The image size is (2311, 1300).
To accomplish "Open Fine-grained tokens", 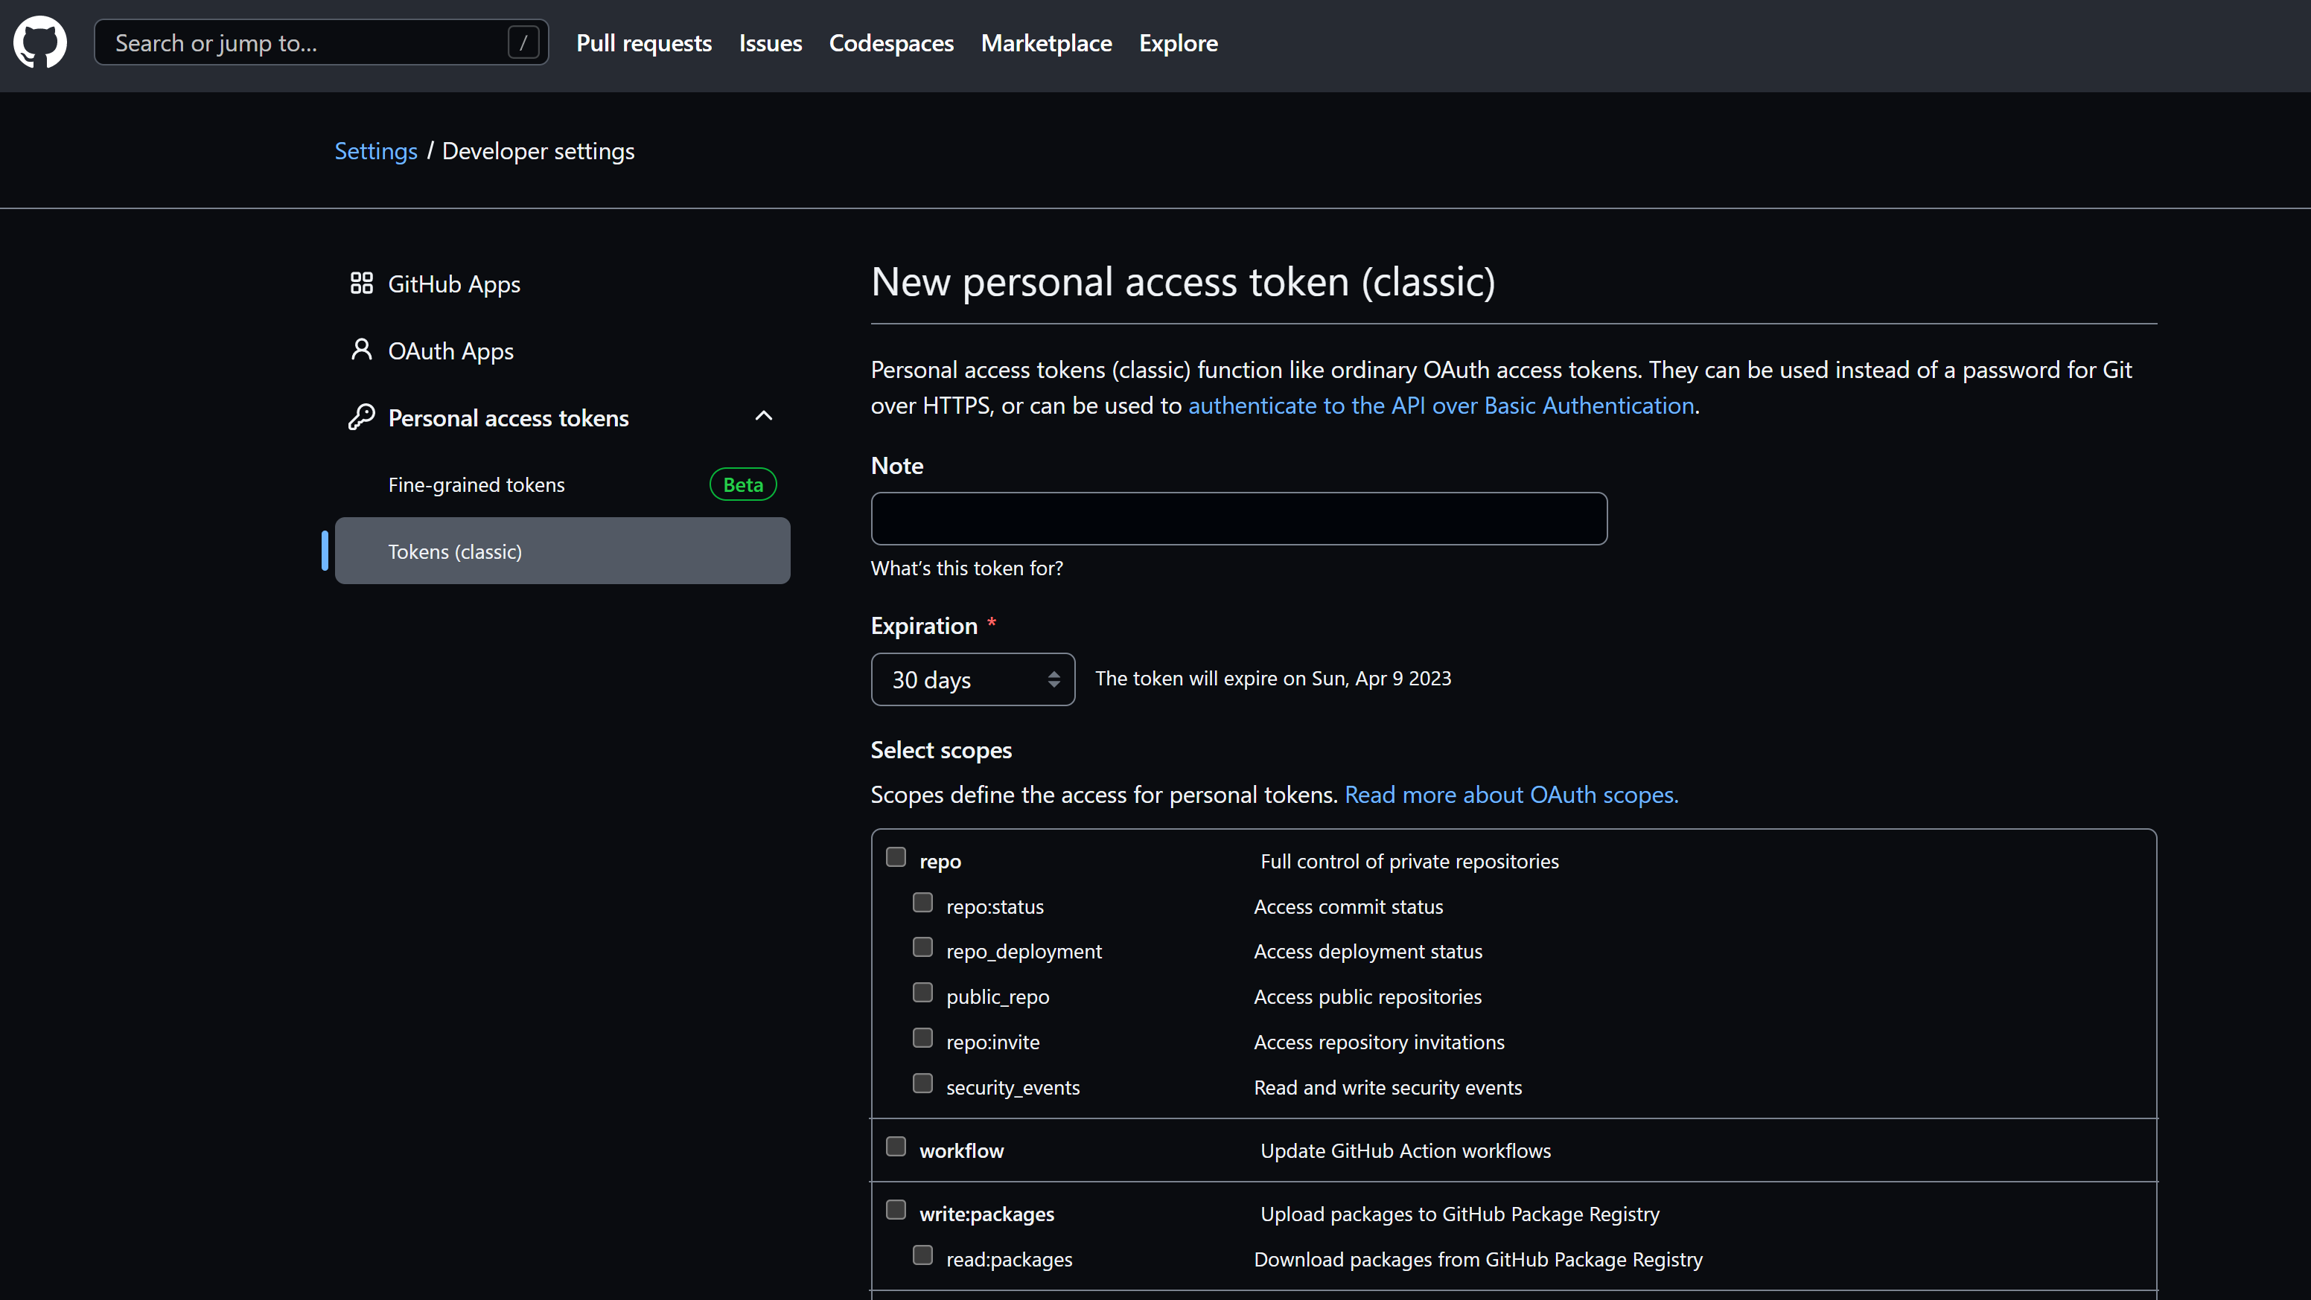I will pyautogui.click(x=563, y=484).
